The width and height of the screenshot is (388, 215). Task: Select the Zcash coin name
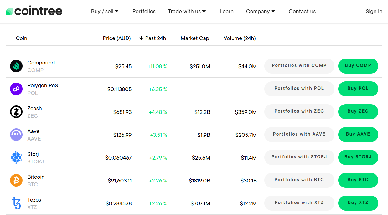pos(34,108)
